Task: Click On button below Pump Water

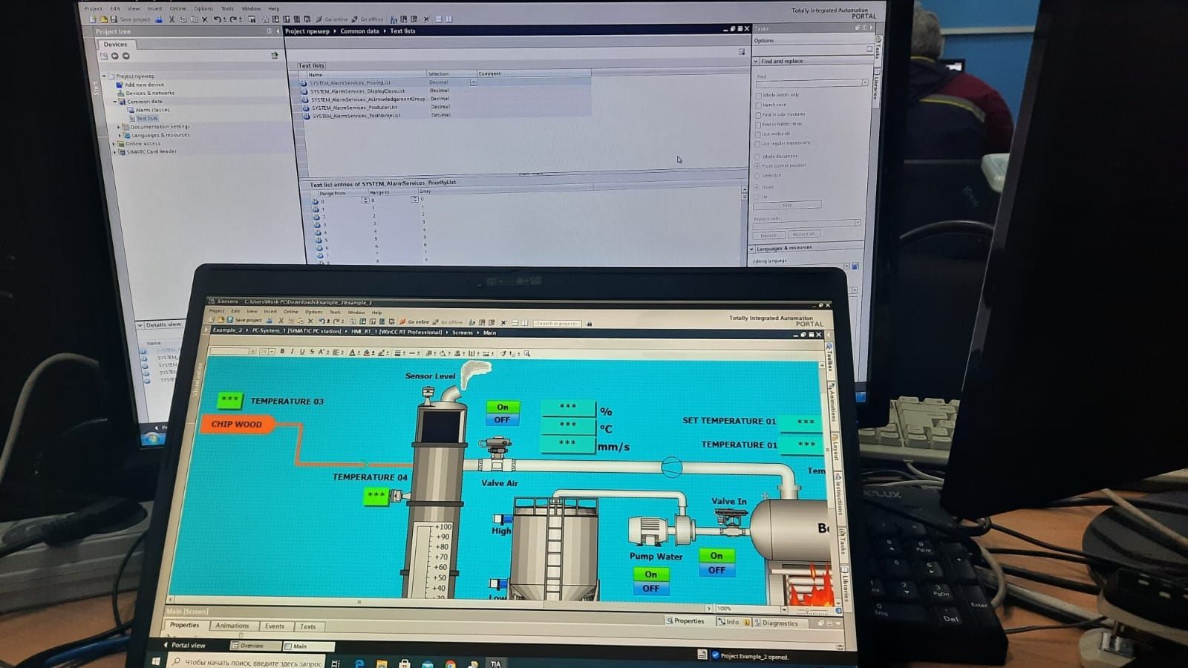Action: tap(651, 574)
